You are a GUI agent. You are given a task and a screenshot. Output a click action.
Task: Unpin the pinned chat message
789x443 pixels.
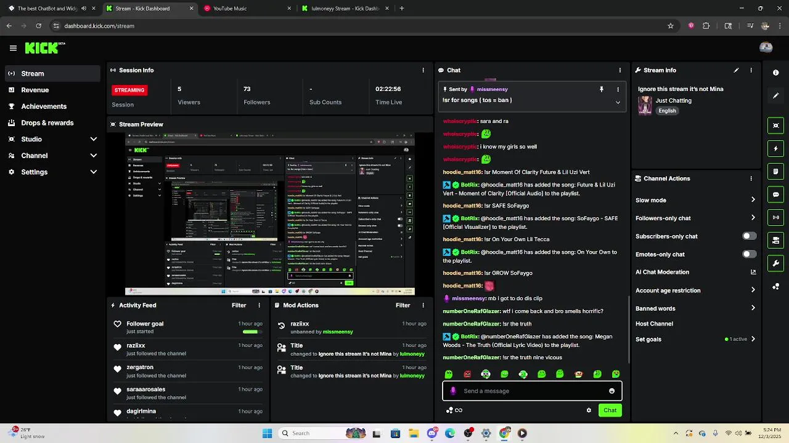pyautogui.click(x=602, y=89)
